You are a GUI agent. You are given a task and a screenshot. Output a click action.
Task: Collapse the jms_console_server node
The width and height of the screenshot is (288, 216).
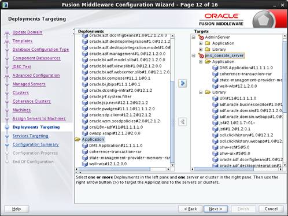[194, 56]
